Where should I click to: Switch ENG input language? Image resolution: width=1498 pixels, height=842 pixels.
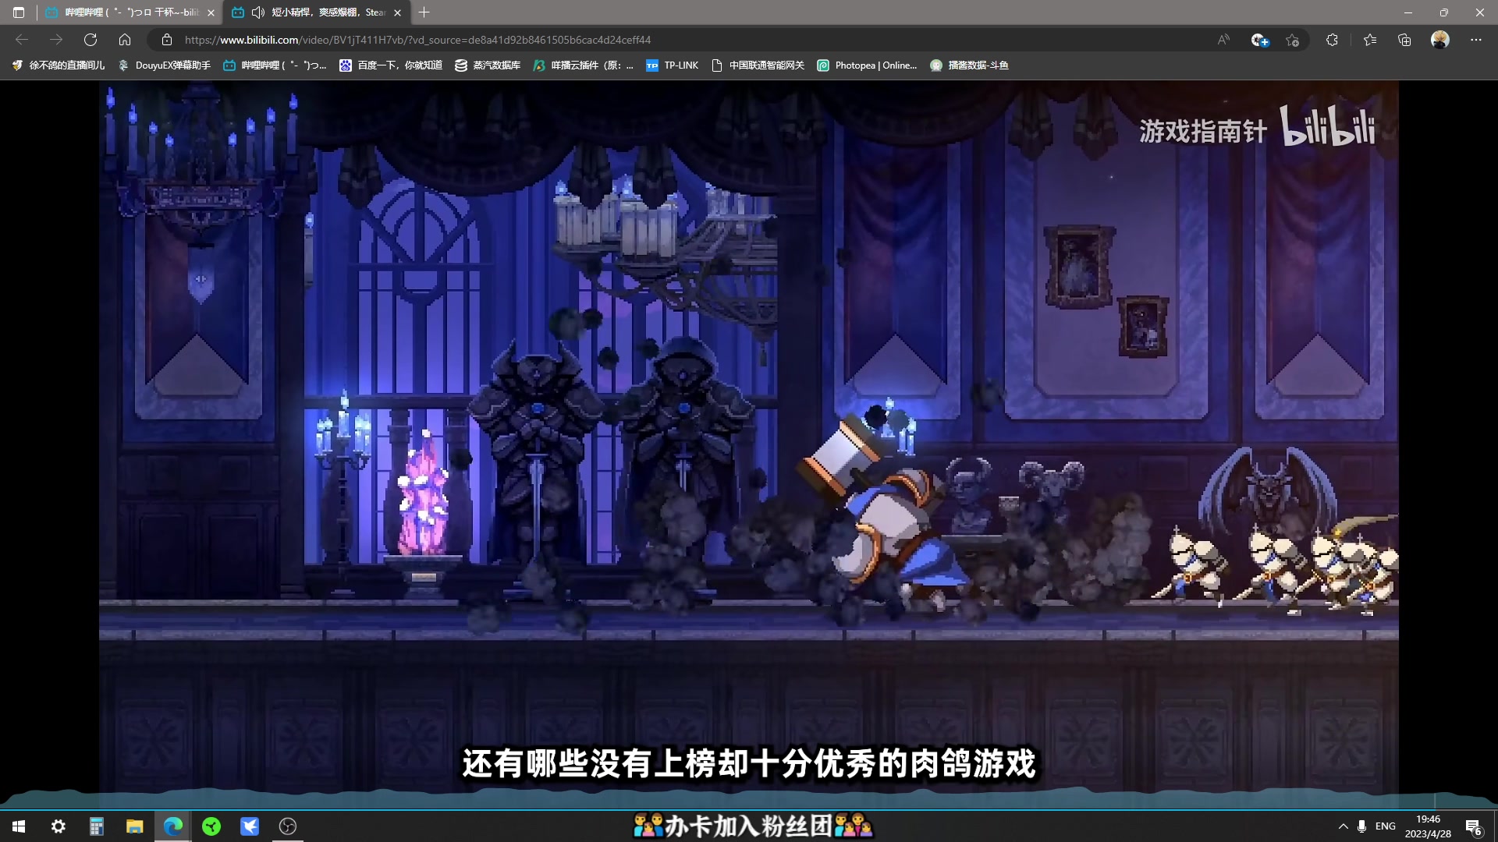(x=1386, y=826)
